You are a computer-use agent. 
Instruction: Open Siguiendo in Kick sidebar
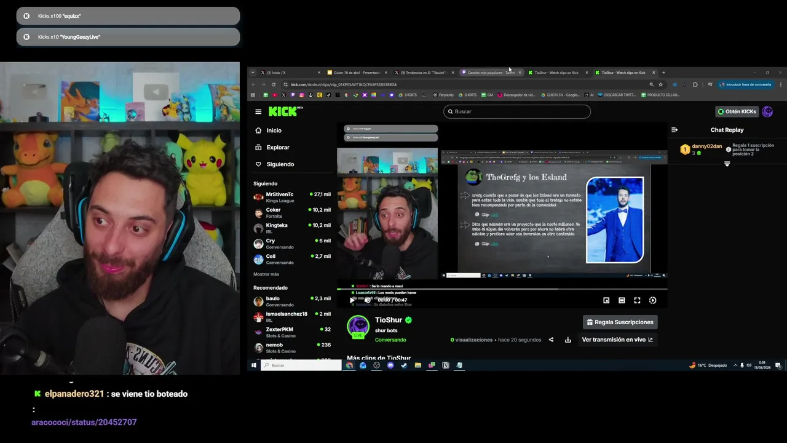(x=274, y=164)
